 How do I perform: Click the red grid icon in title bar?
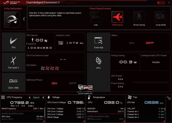pos(161,3)
